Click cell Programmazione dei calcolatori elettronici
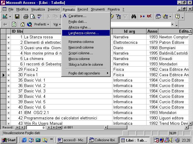193x144 pixels. pos(68,118)
